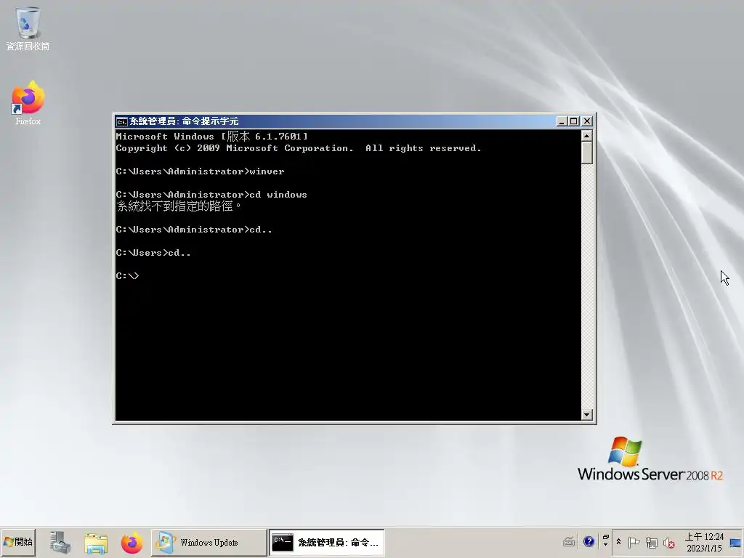Viewport: 744px width, 558px height.
Task: Open Windows Explorer folder icon in taskbar
Action: pyautogui.click(x=96, y=542)
